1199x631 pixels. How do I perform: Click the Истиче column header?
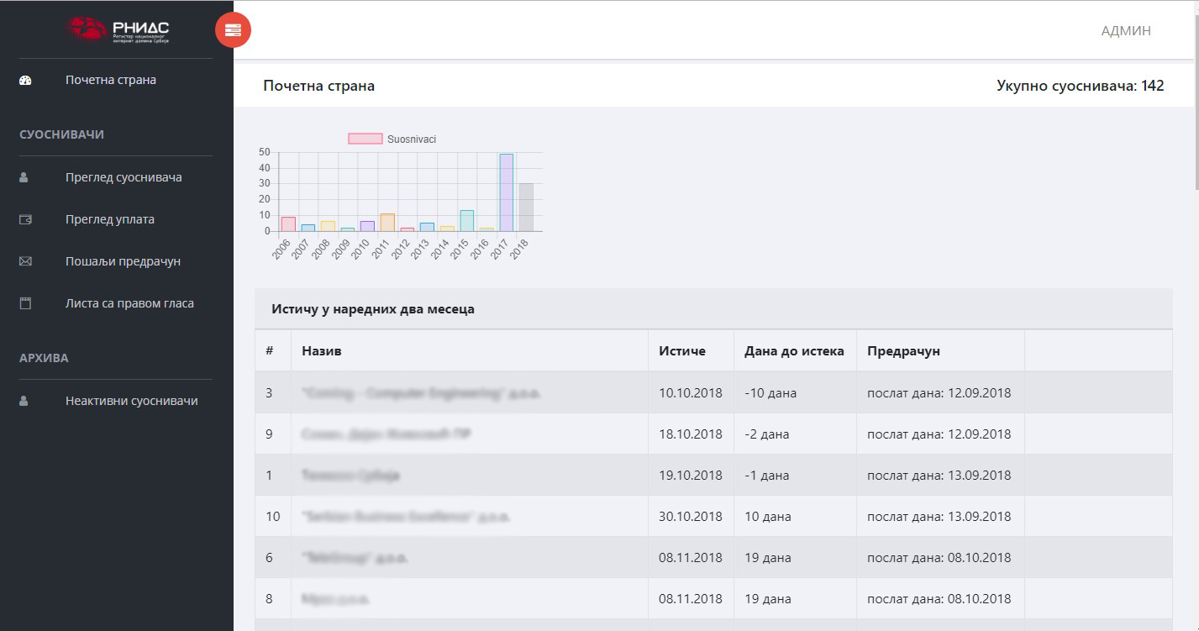[x=681, y=351]
